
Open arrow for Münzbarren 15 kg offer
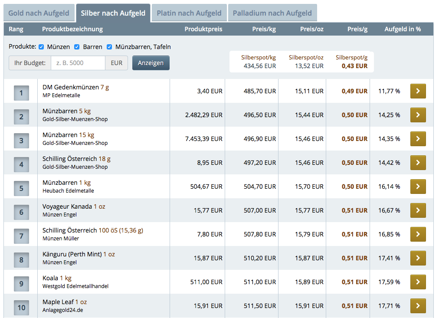(418, 139)
